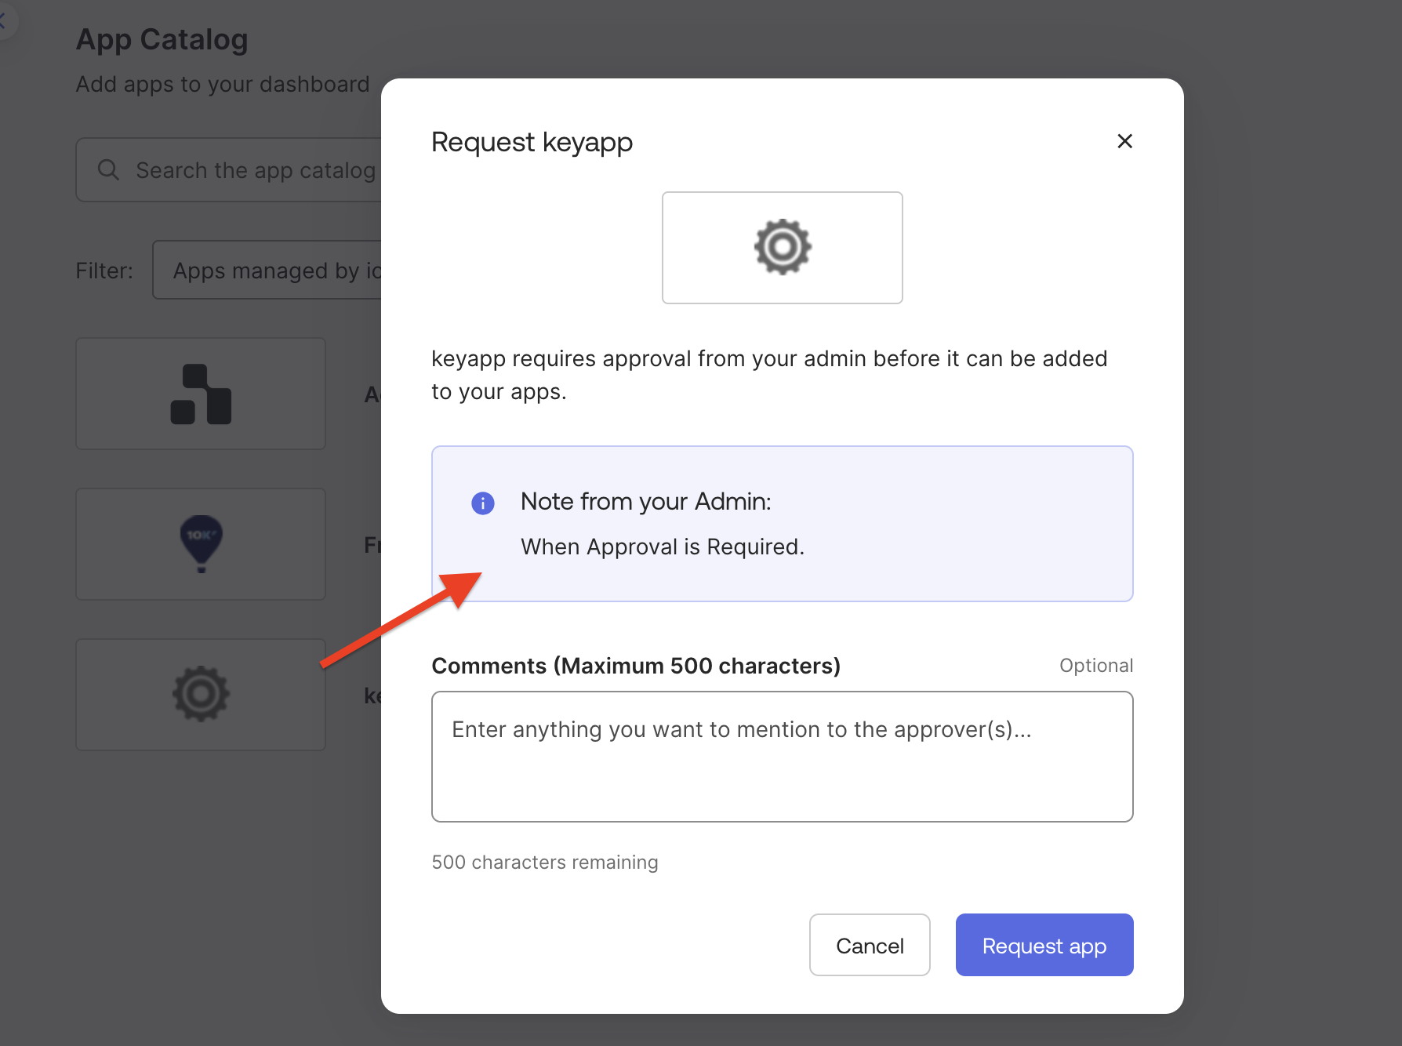Select the keyapp gear tile in catalog
The width and height of the screenshot is (1402, 1046).
pos(201,695)
